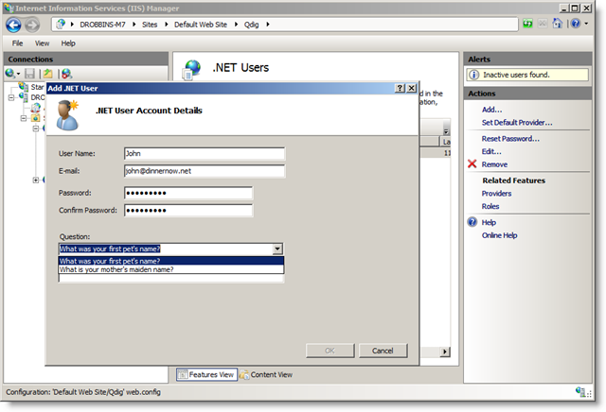
Task: Click the disabled OK button
Action: pyautogui.click(x=330, y=351)
